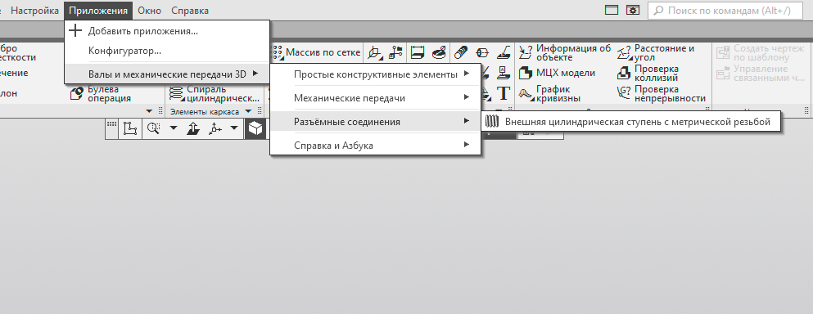Open График кривизны
Viewport: 813px width, 314px height.
(550, 94)
